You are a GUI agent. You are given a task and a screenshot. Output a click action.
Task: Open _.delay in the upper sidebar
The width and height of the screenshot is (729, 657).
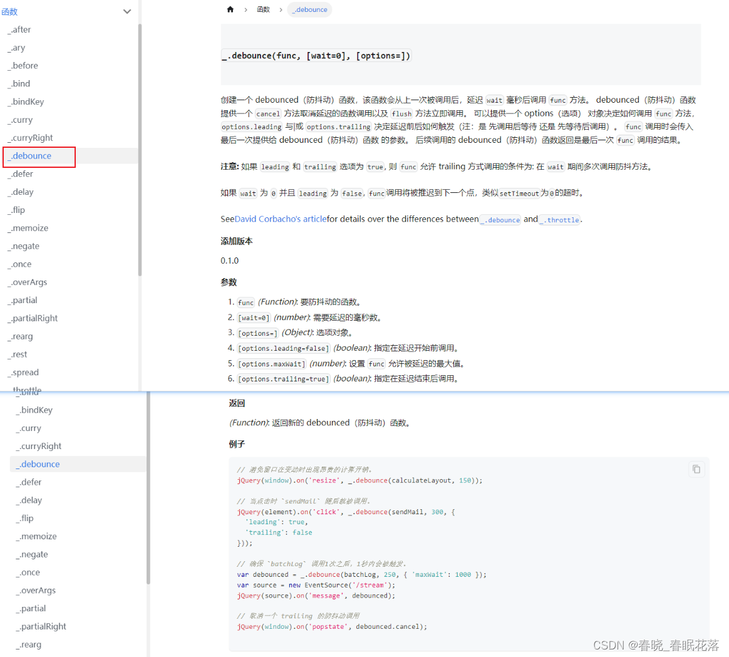21,192
